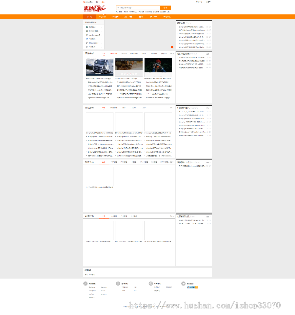
Task: Expand the wordpress sidebar category arrow
Action: (x=101, y=35)
